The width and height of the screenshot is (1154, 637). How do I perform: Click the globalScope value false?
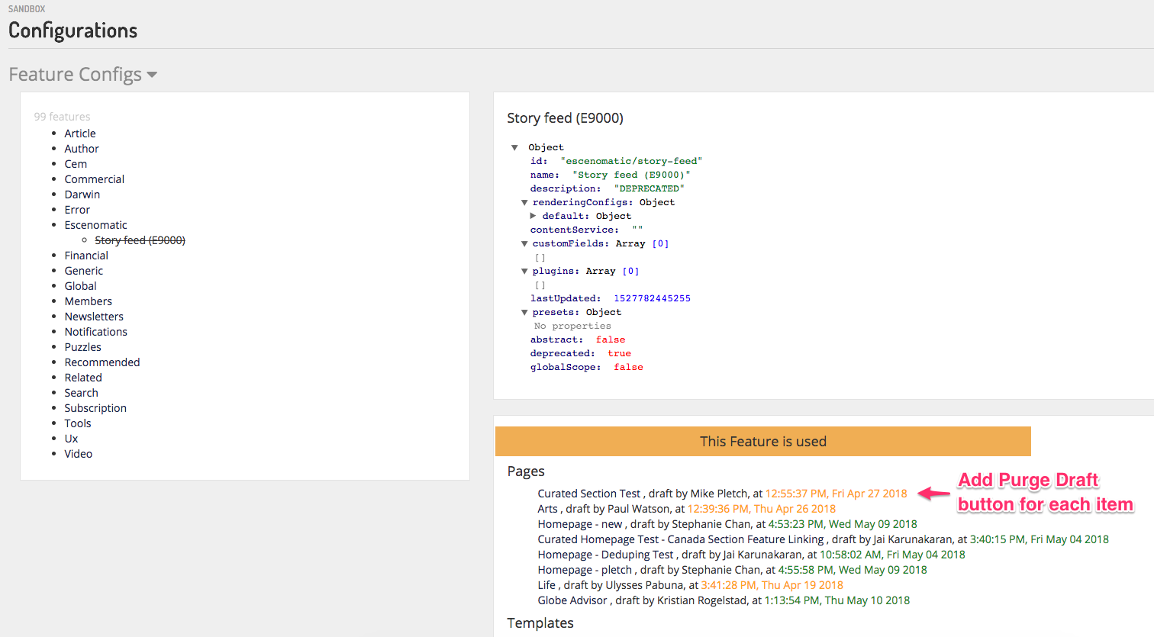click(x=628, y=367)
